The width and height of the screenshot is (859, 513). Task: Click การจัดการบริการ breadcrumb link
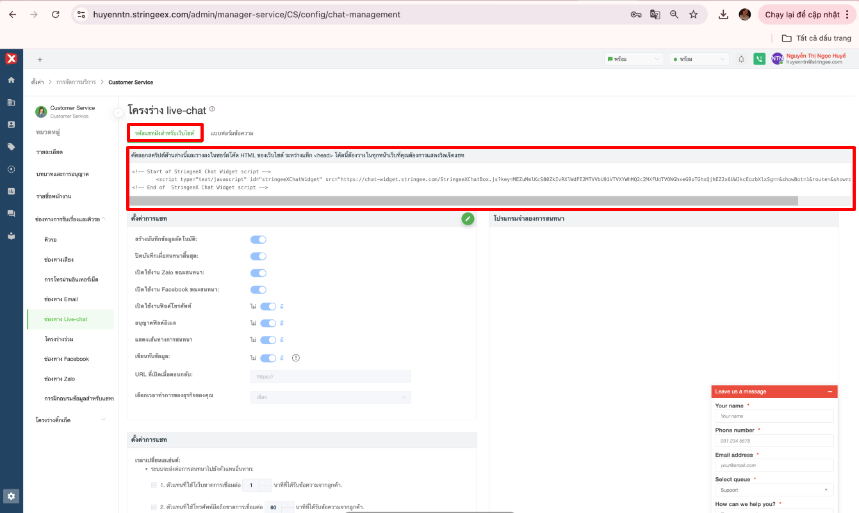pyautogui.click(x=76, y=82)
